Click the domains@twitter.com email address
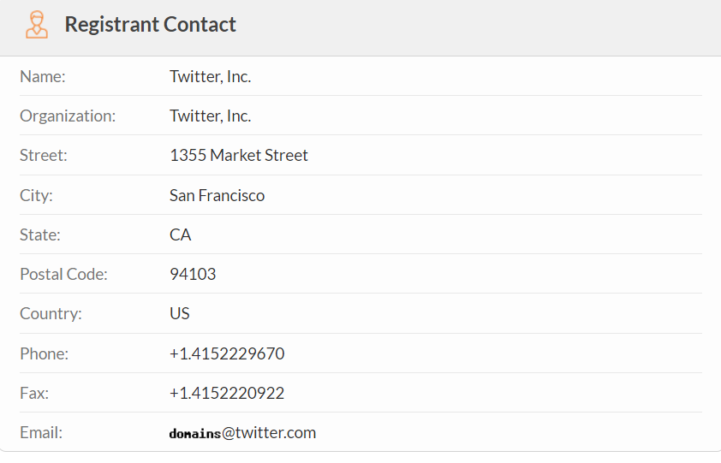 coord(242,433)
